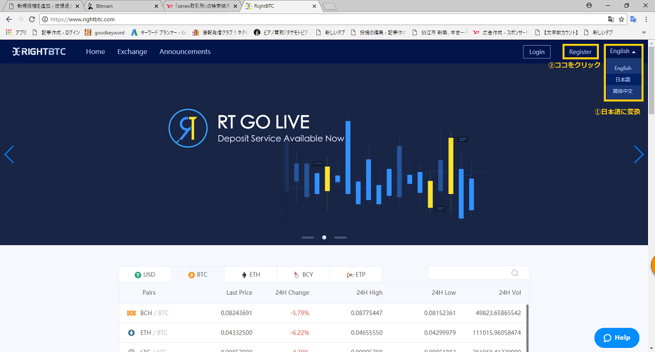Sort by the 24H Vol column header
655x352 pixels.
pos(509,292)
